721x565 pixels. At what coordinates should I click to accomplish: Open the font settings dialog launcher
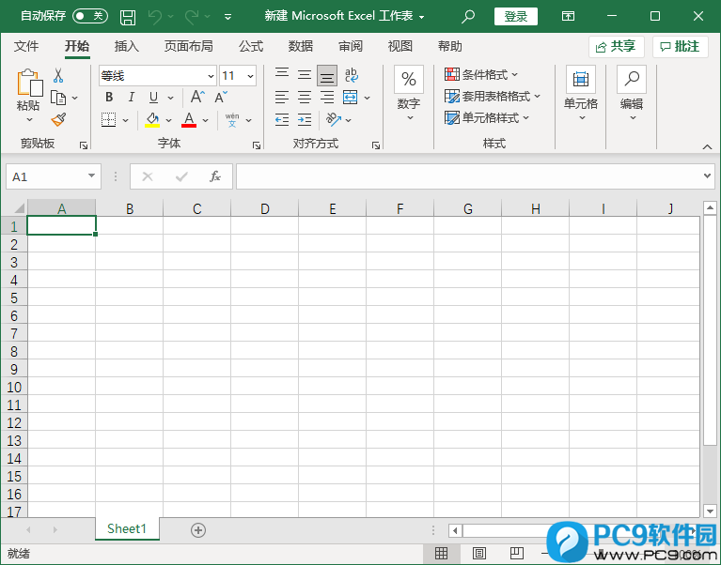[x=257, y=145]
